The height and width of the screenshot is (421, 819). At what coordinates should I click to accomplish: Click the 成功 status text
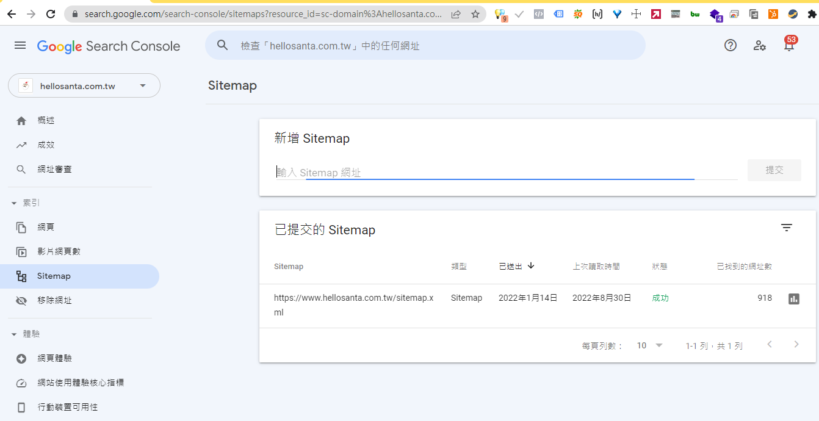[x=660, y=298]
